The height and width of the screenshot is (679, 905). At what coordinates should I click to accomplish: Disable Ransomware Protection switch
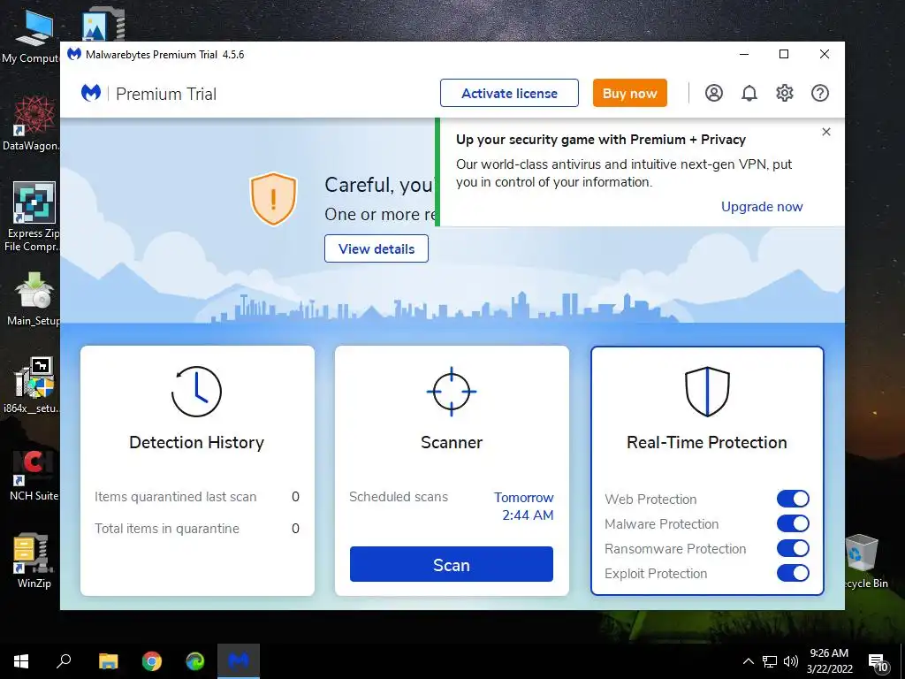tap(793, 548)
